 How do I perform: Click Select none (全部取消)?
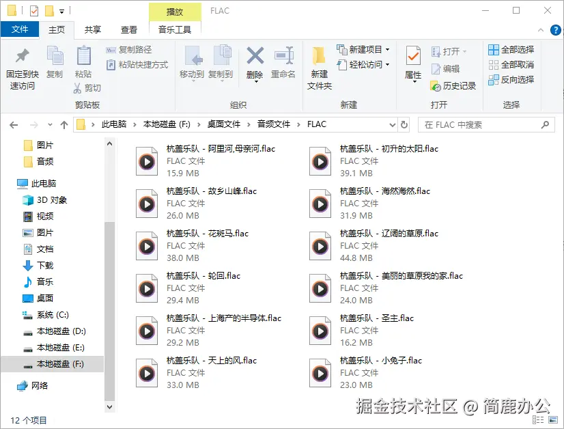(x=511, y=65)
